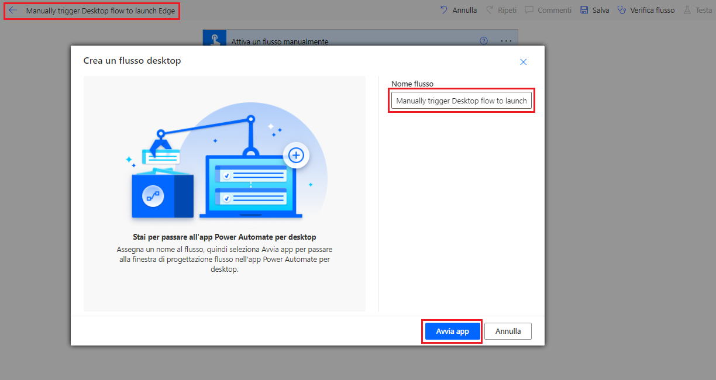
Task: Save the flow with Salva
Action: [594, 10]
